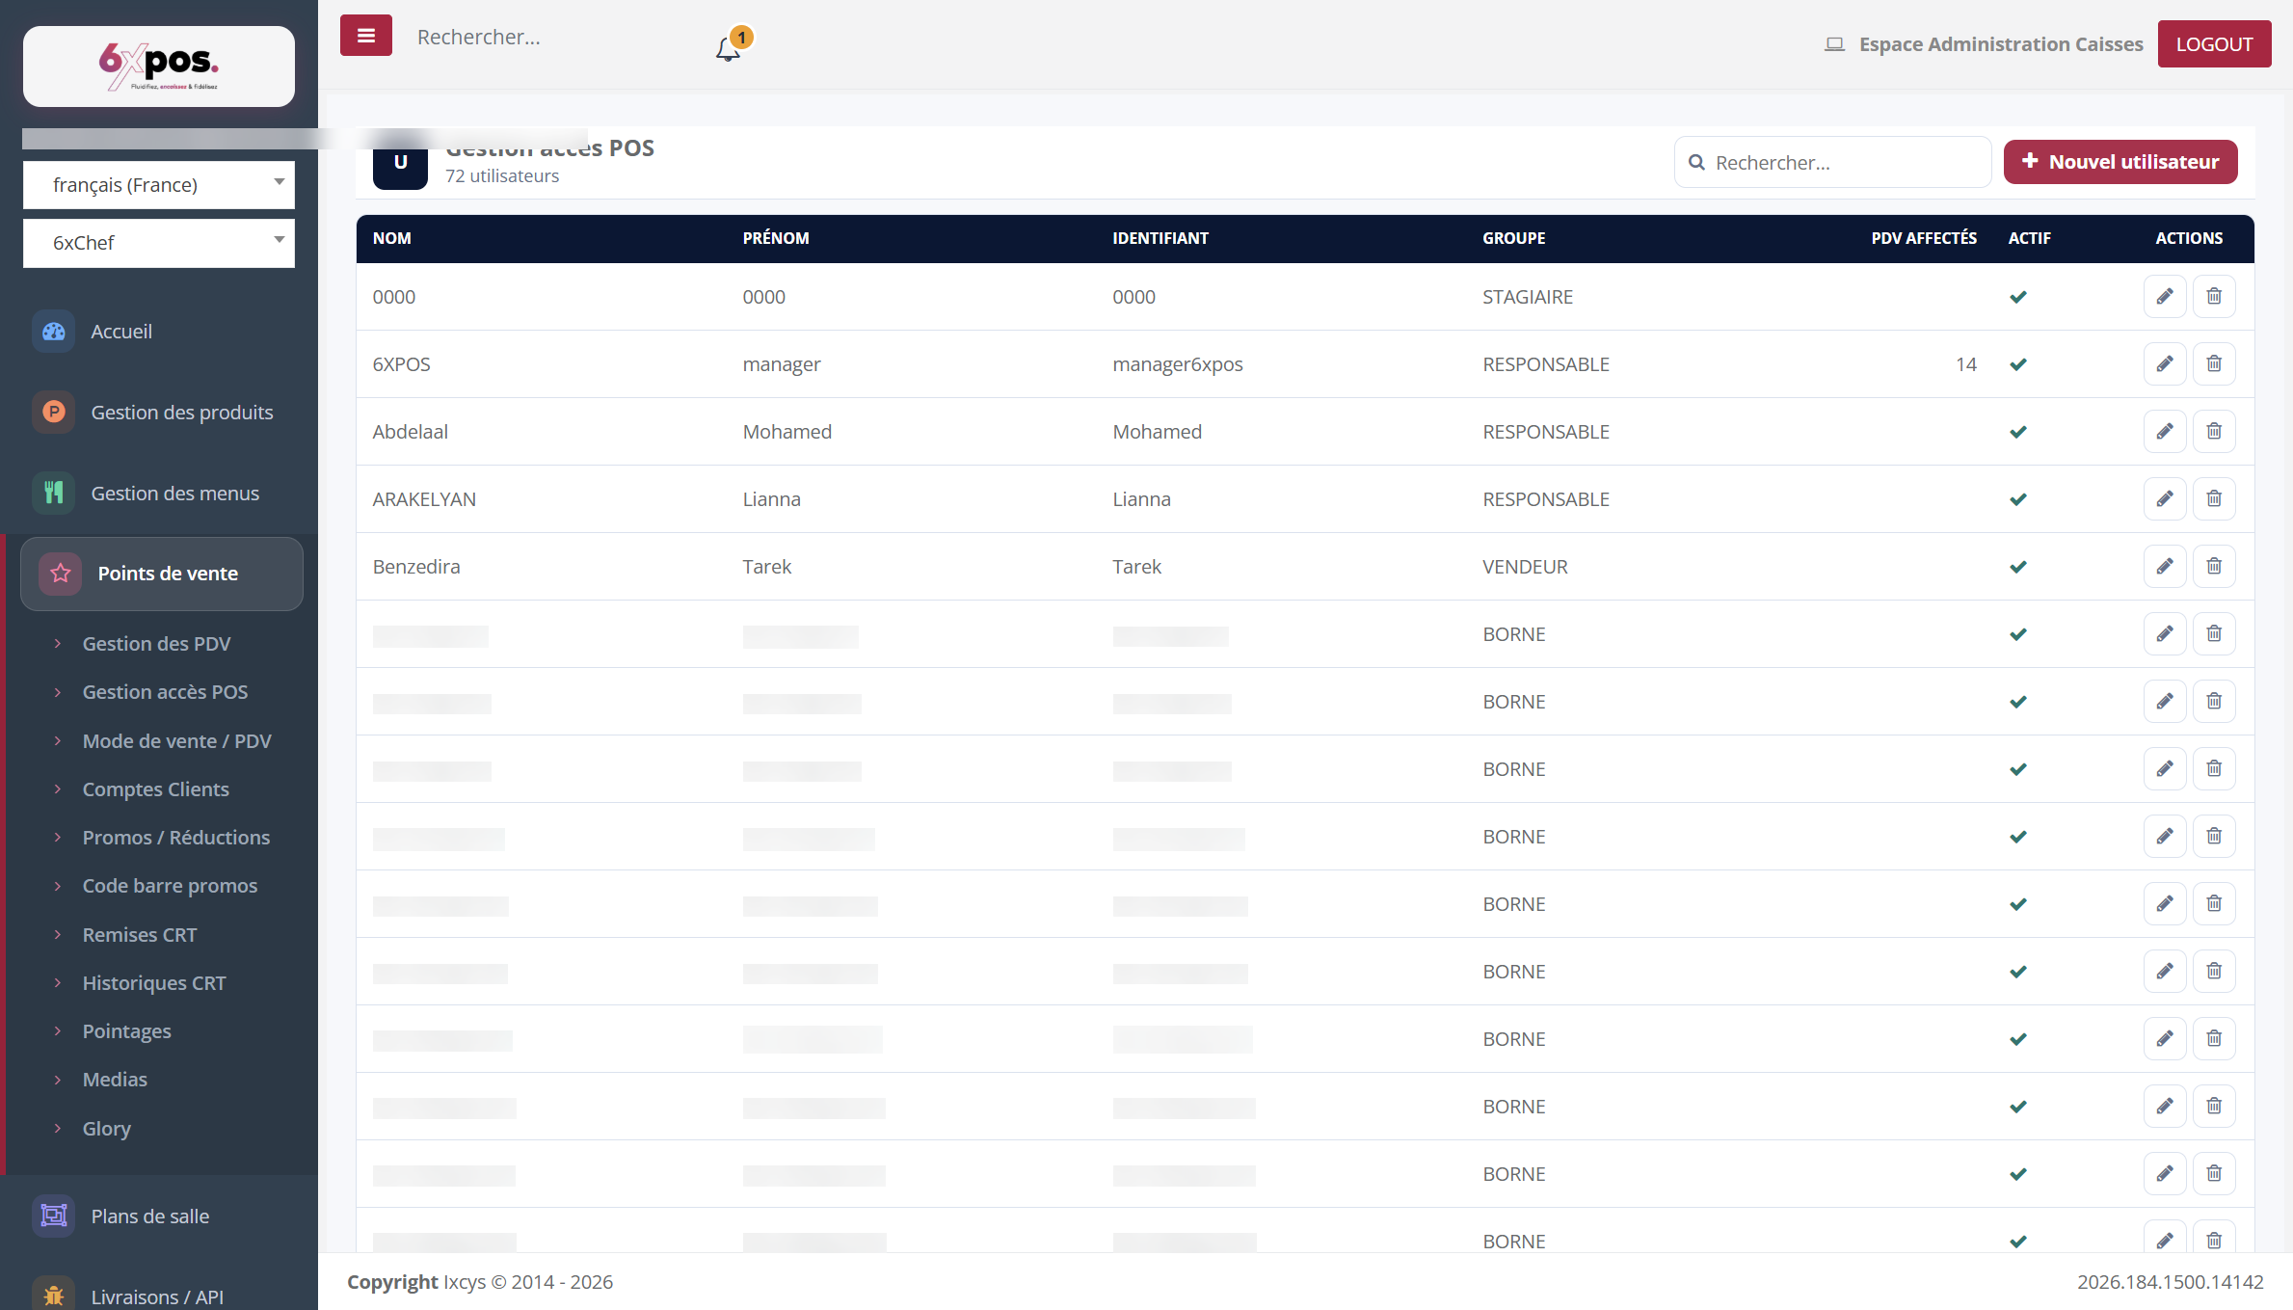Edit user 0000 with pencil icon
Screen dimensions: 2293x1310
point(2165,297)
